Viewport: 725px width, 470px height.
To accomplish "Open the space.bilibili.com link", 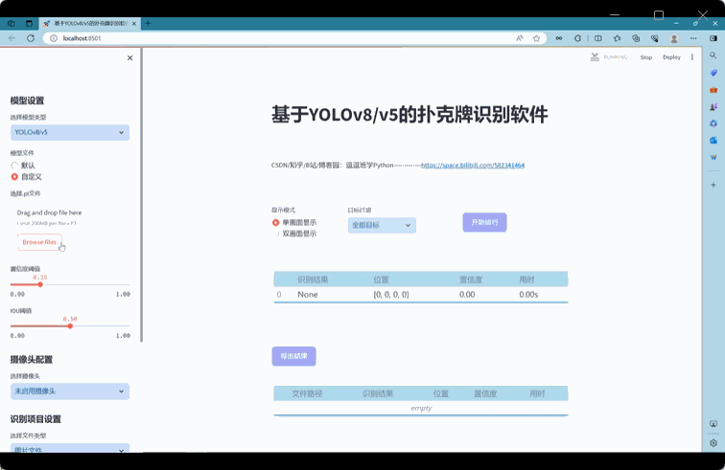I will (473, 166).
